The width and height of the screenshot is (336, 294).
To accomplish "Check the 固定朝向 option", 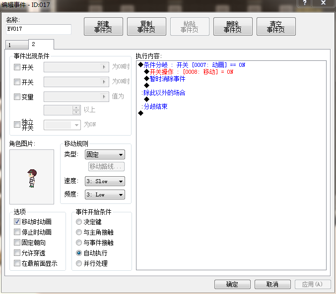I will click(17, 243).
